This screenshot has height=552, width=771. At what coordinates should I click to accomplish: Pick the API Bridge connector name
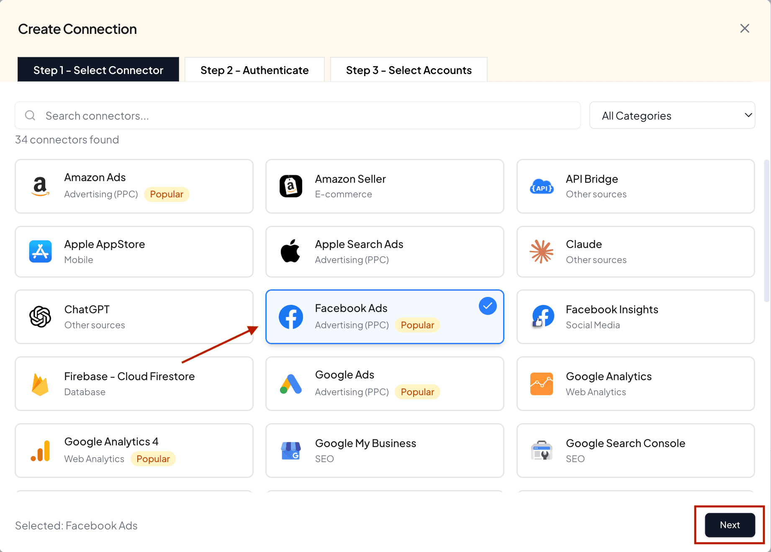point(592,179)
